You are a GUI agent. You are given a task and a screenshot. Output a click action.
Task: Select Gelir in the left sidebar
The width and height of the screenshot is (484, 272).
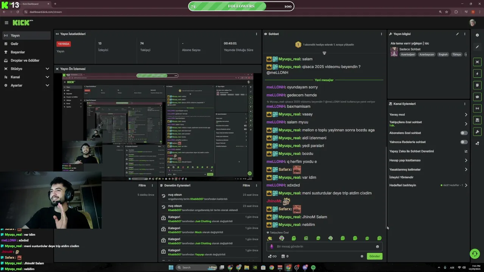[x=26, y=44]
